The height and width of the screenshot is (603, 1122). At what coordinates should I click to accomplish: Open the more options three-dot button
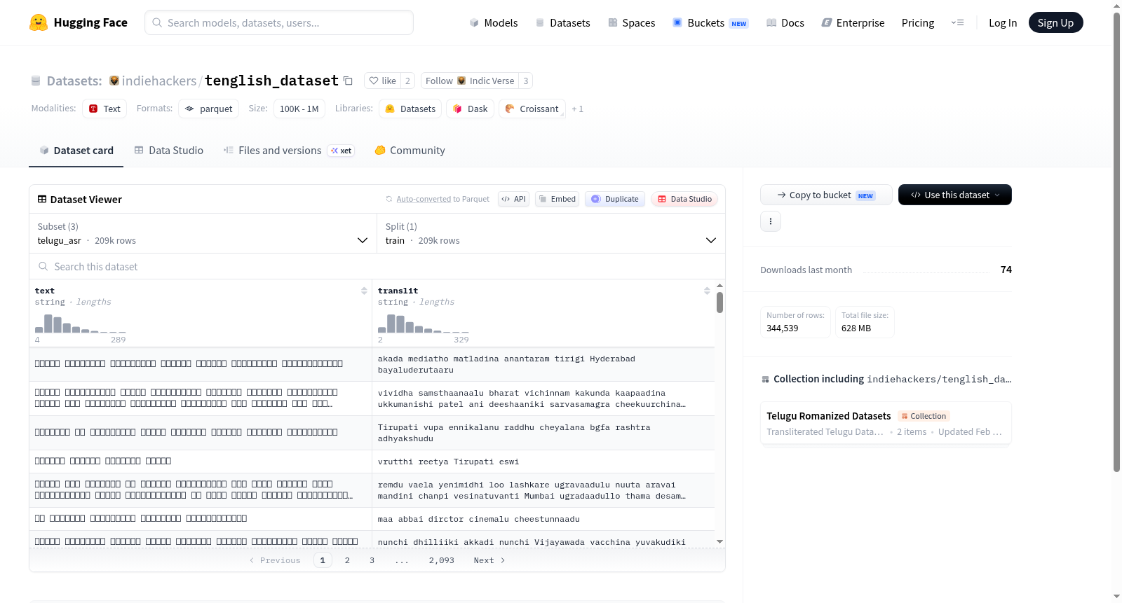coord(771,221)
